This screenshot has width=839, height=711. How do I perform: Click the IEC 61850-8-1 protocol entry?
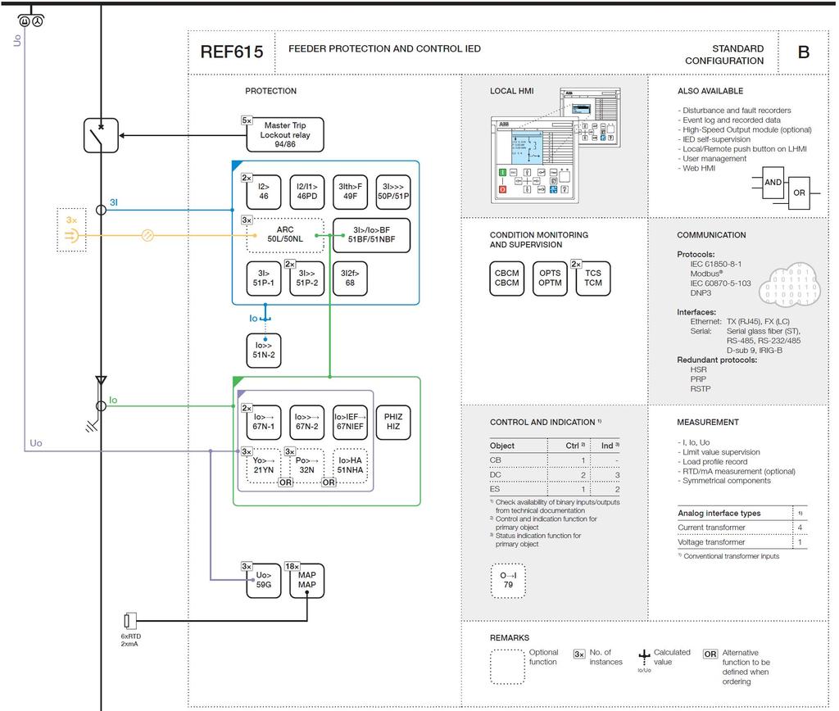point(716,264)
